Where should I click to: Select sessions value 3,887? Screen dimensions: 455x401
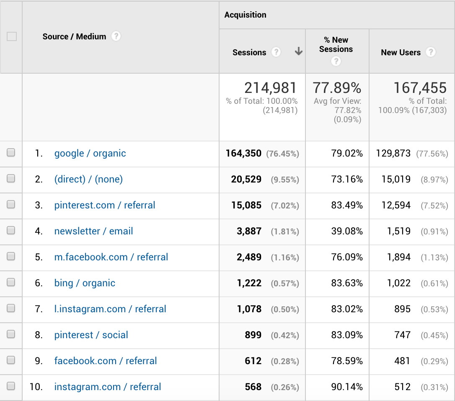pos(249,231)
